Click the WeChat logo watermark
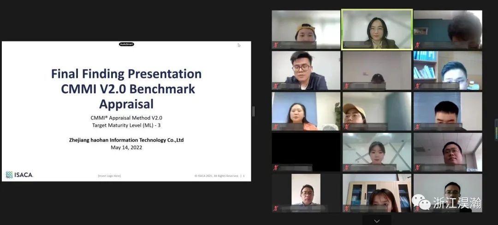498x225 pixels. pyautogui.click(x=421, y=202)
